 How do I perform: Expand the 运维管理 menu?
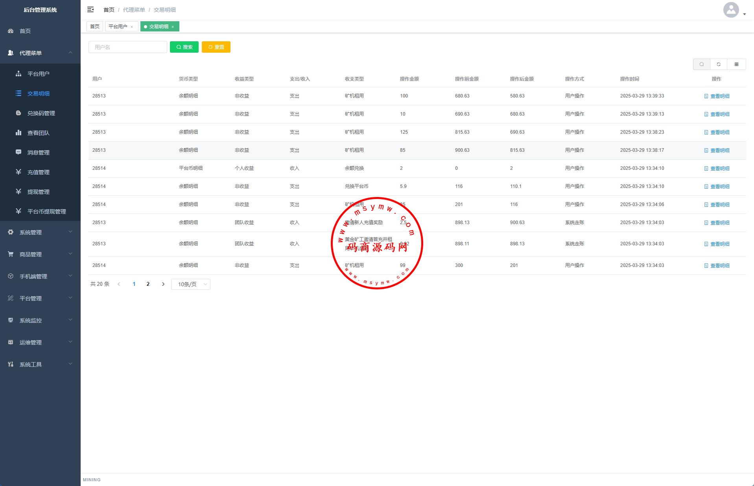[x=40, y=342]
